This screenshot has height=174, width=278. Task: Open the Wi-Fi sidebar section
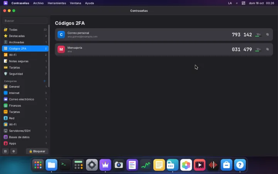click(x=25, y=55)
